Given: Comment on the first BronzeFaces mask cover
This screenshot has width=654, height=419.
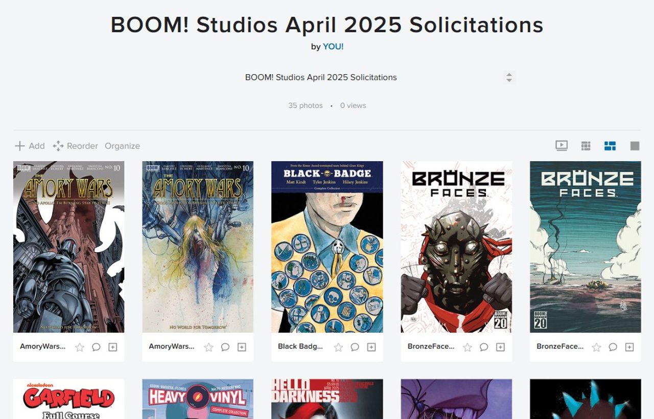Looking at the screenshot, I should [484, 347].
